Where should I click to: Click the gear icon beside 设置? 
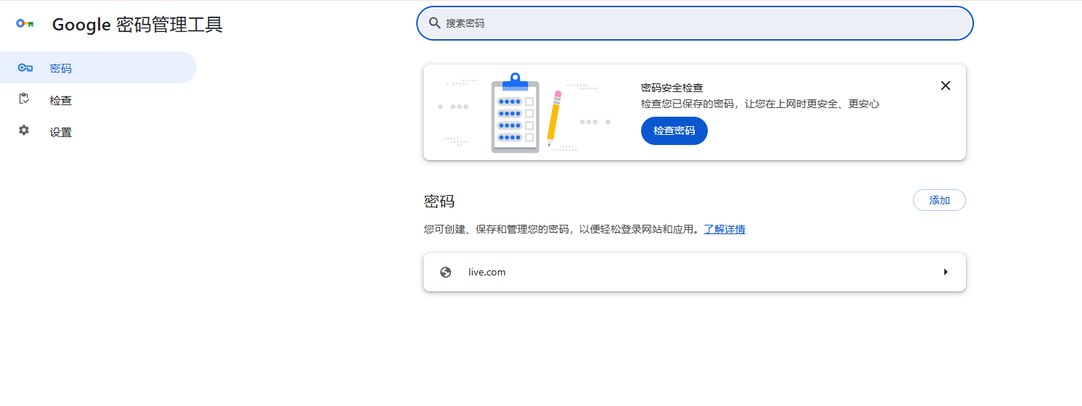[x=24, y=130]
